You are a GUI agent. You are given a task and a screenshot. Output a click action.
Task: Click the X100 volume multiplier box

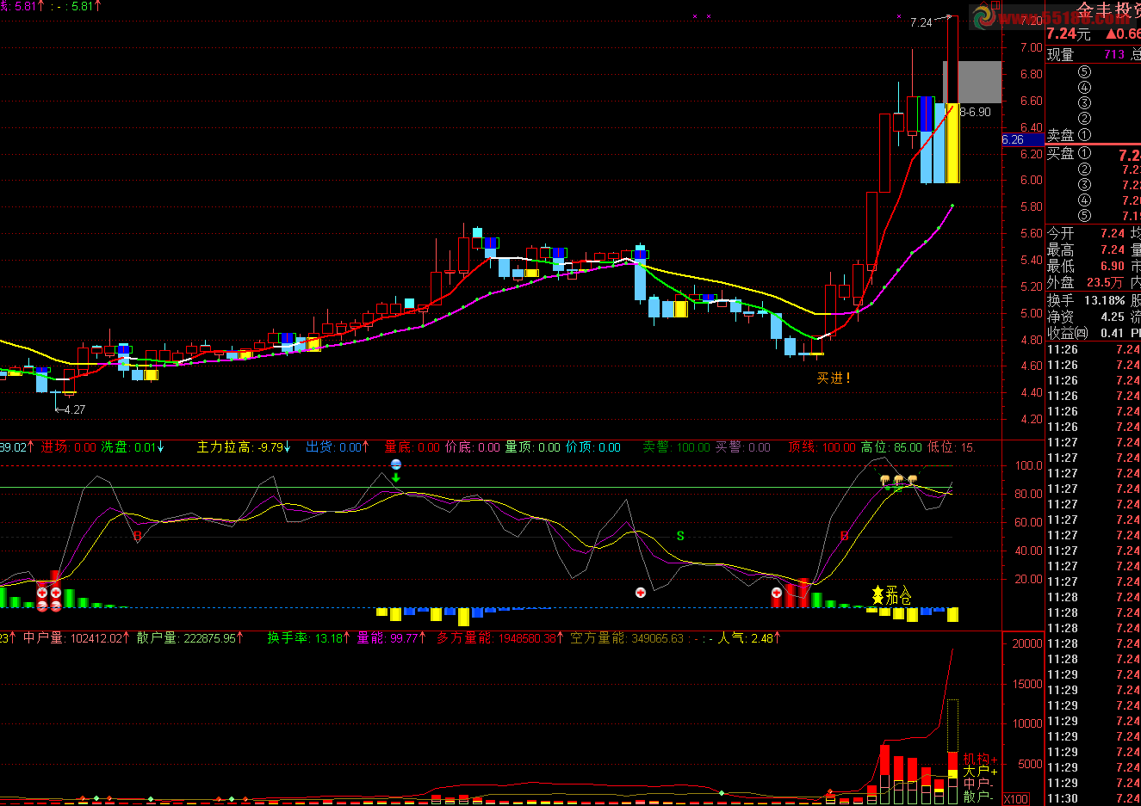(1016, 799)
